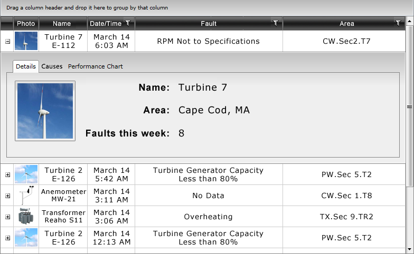Viewport: 414px width, 254px height.
Task: Switch to the Causes tab
Action: (52, 66)
